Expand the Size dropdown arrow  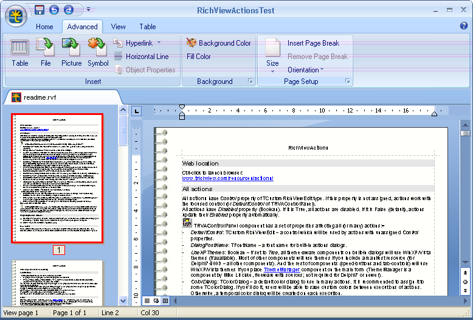click(x=272, y=72)
